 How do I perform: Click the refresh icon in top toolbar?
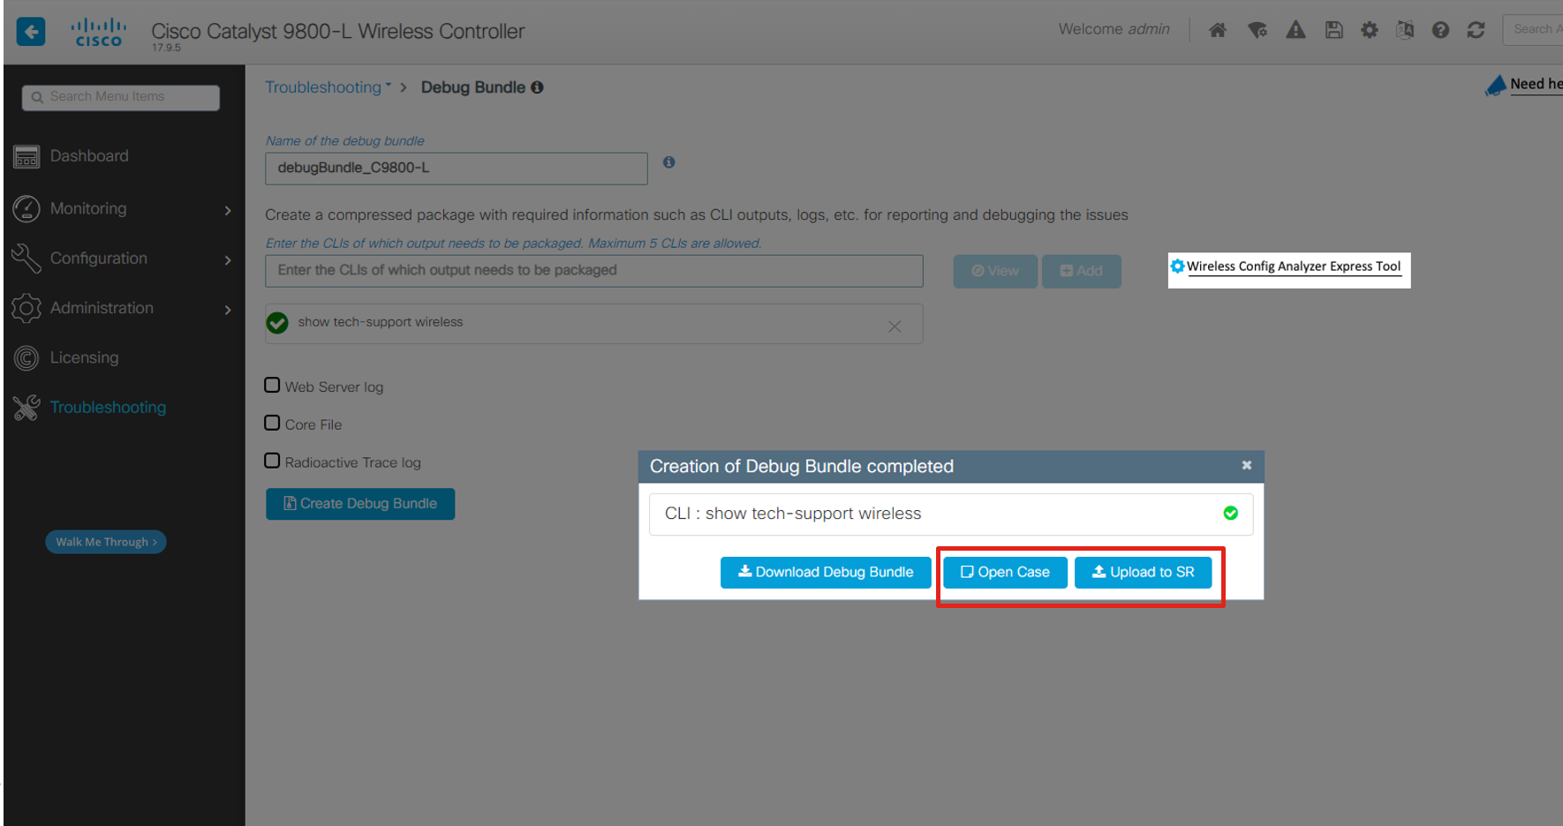(1476, 30)
